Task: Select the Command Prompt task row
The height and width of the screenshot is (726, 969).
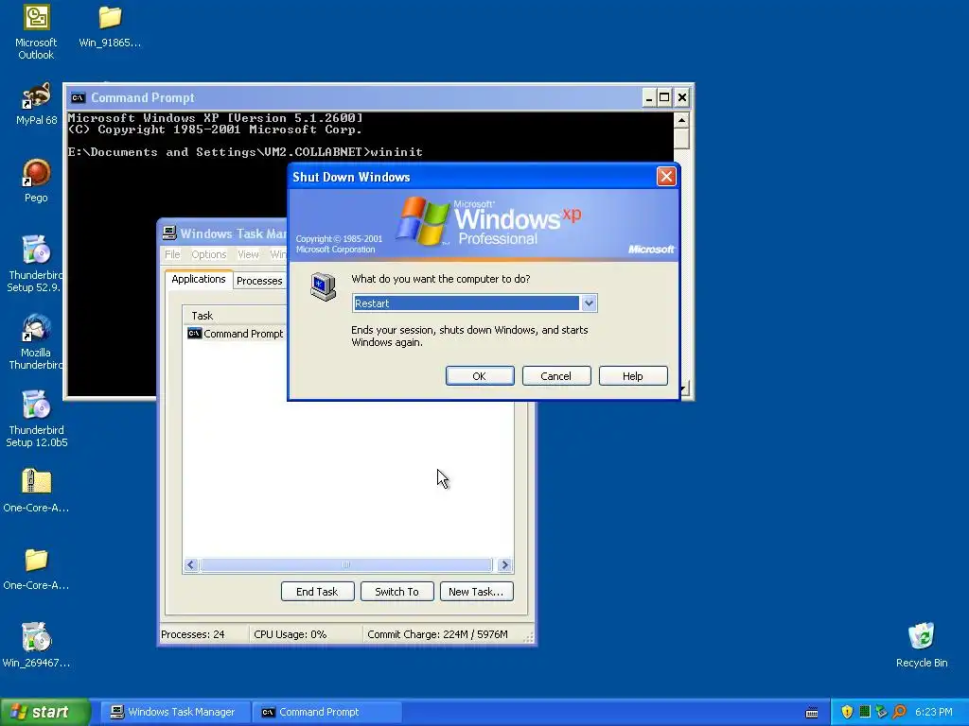Action: 236,334
